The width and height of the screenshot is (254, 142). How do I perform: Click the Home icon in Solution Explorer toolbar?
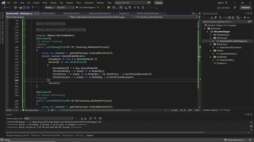212,17
